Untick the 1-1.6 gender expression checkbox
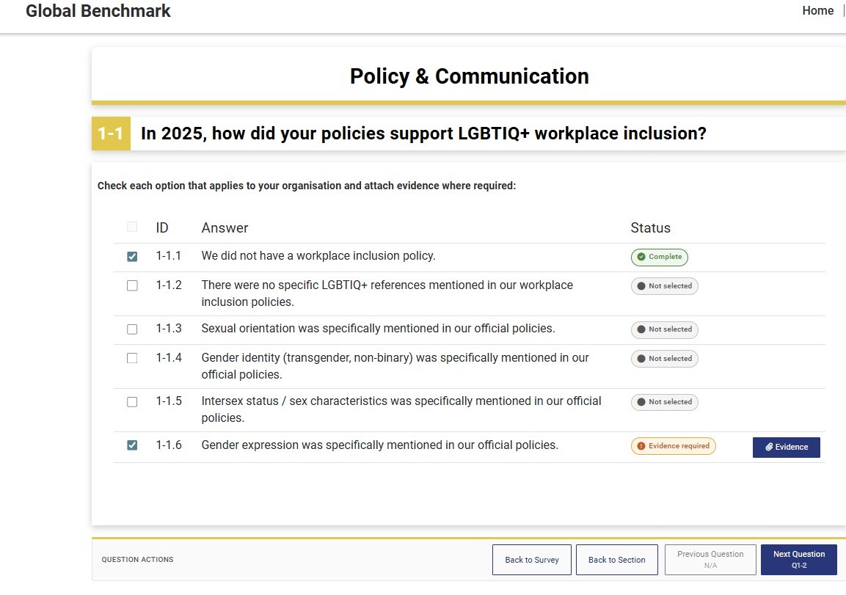The width and height of the screenshot is (846, 595). point(132,445)
